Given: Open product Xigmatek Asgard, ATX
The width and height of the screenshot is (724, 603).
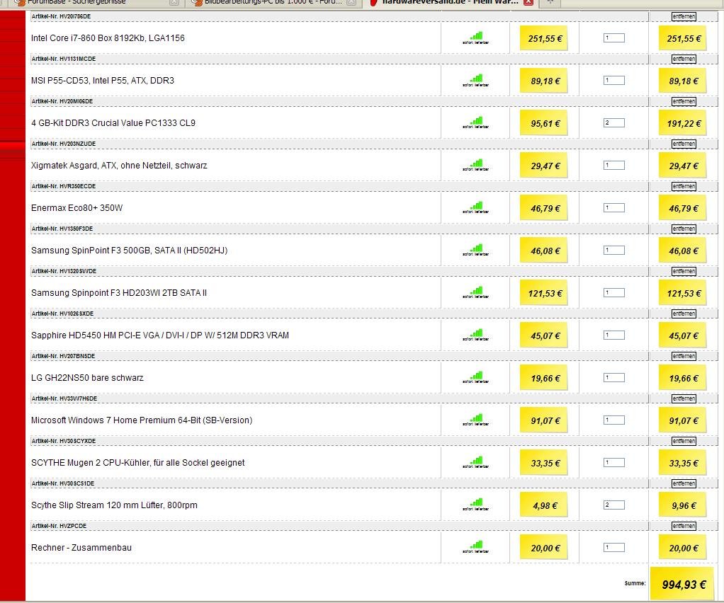Looking at the screenshot, I should click(x=119, y=165).
